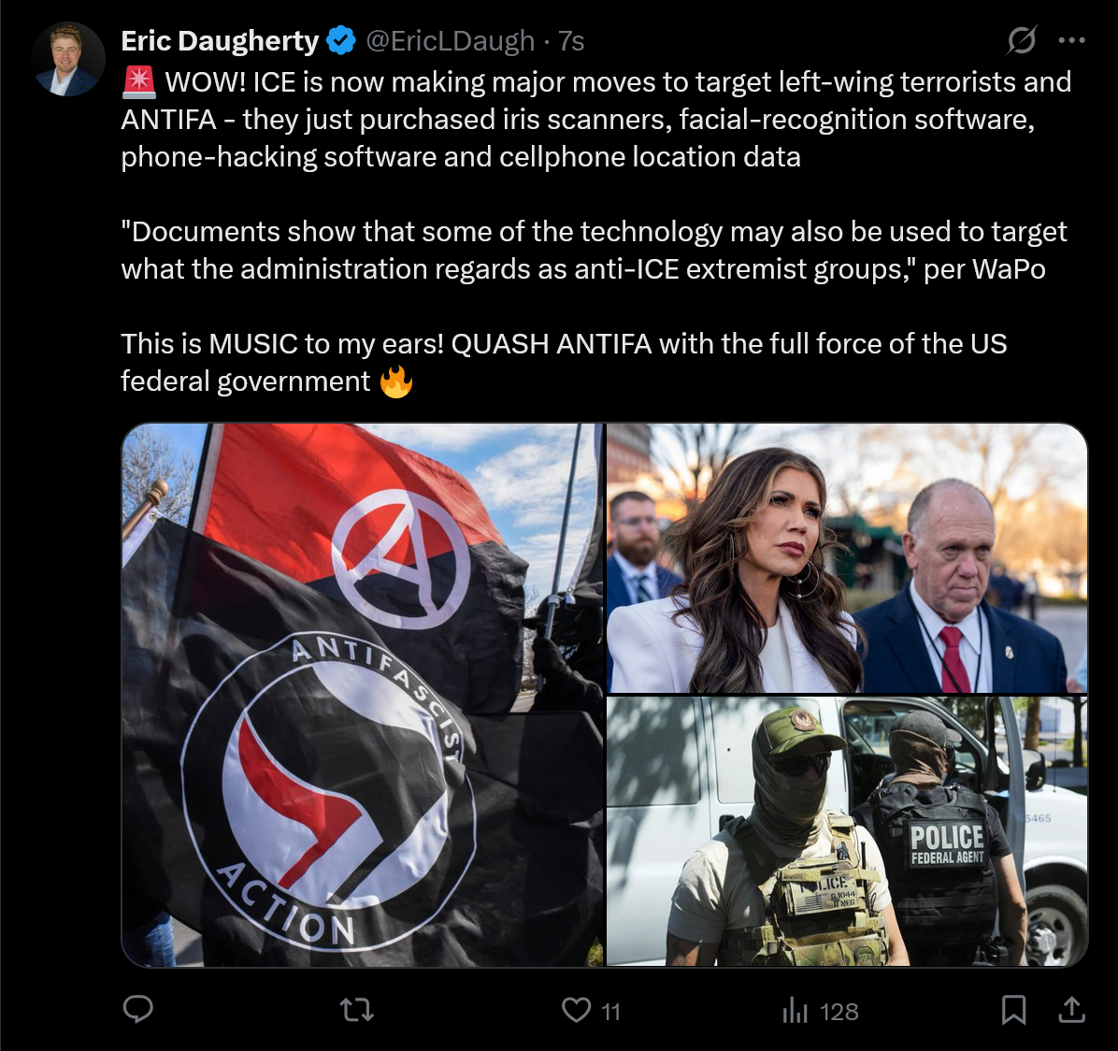Click the fire emoji ending the tweet
The height and width of the screenshot is (1051, 1118).
point(395,382)
